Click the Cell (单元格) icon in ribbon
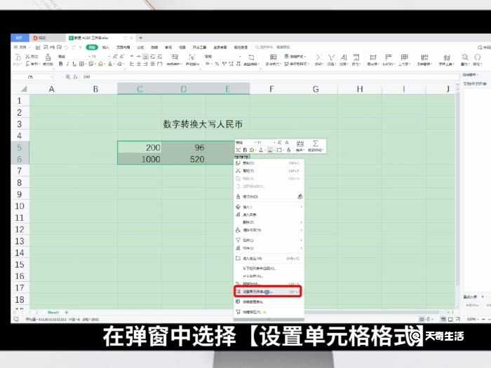The image size is (491, 368). point(373,57)
